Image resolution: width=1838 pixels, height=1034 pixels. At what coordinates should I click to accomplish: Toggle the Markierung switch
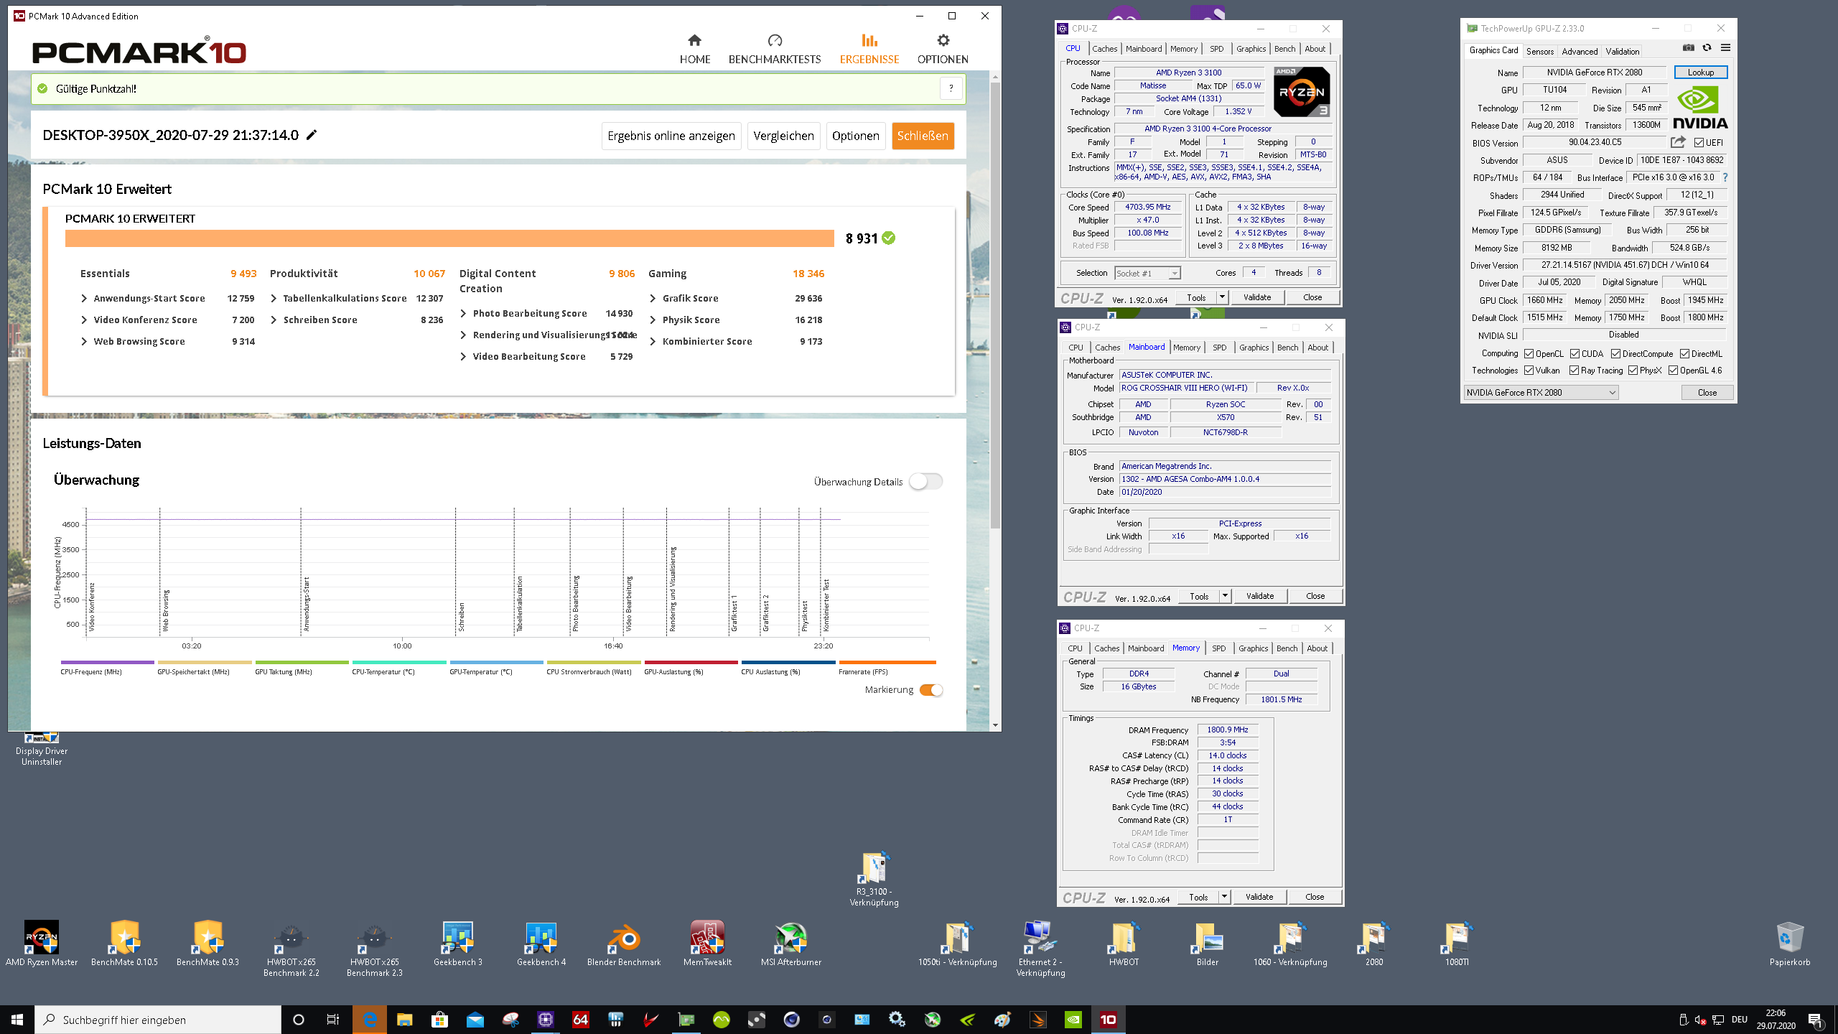coord(931,690)
